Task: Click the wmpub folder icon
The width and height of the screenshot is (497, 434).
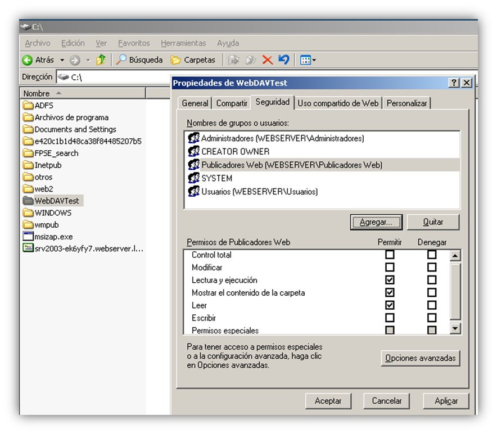Action: [28, 224]
